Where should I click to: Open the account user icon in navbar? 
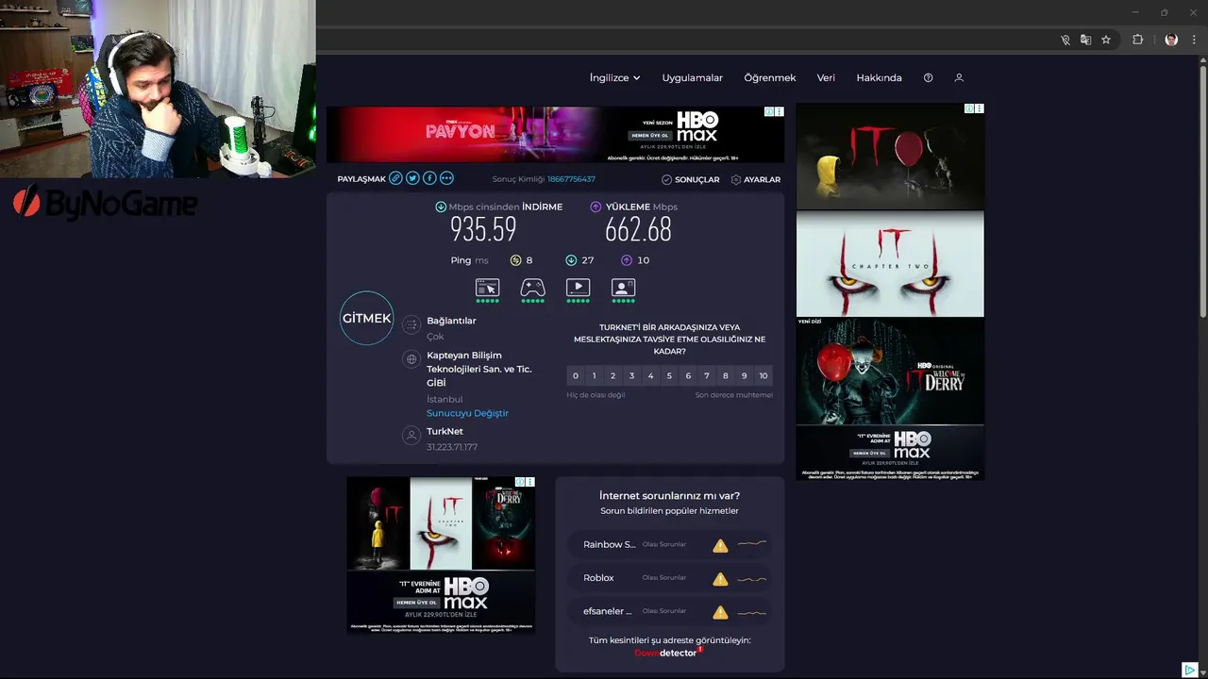click(959, 77)
